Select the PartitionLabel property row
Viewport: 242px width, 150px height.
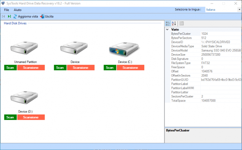[x=206, y=84]
